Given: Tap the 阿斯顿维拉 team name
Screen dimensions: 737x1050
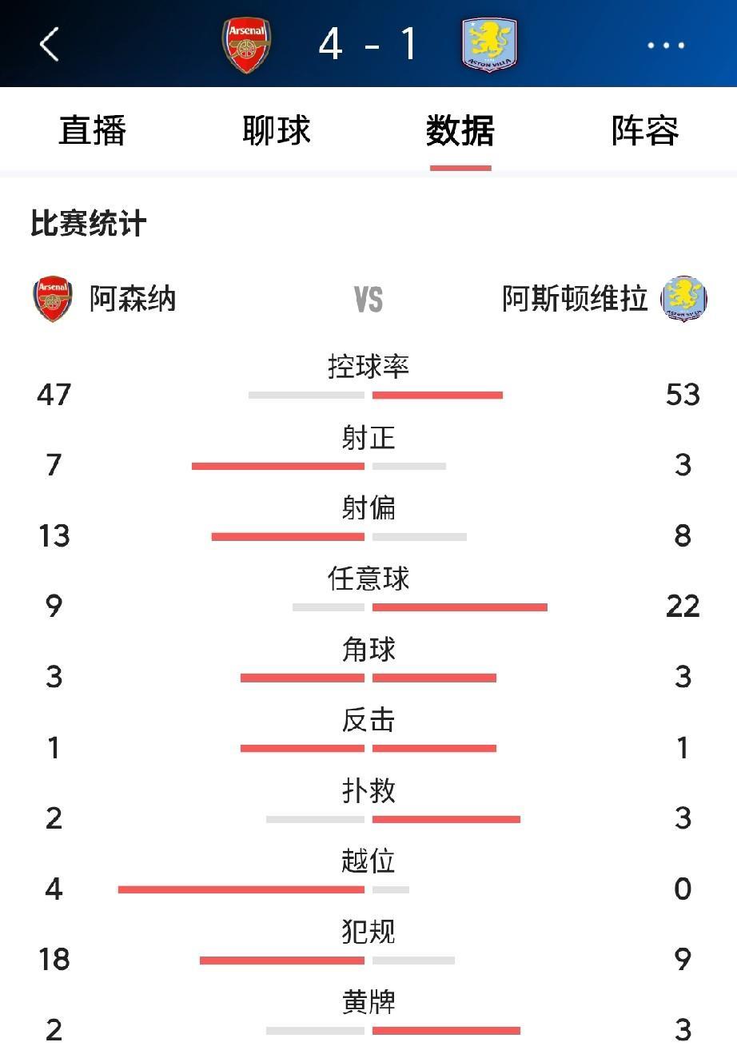Looking at the screenshot, I should click(575, 299).
